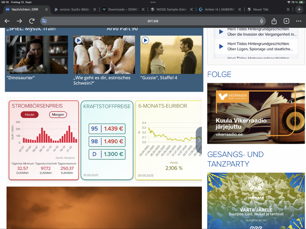Viewport: 306px width, 229px height.
Task: Open the "Dinosaurier" article link
Action: (21, 78)
